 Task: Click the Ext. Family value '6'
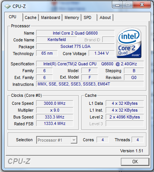coord(44,77)
